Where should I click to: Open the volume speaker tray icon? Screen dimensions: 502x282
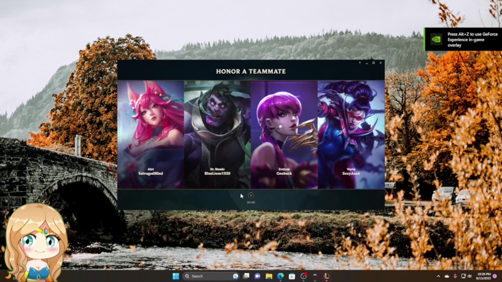(x=470, y=276)
